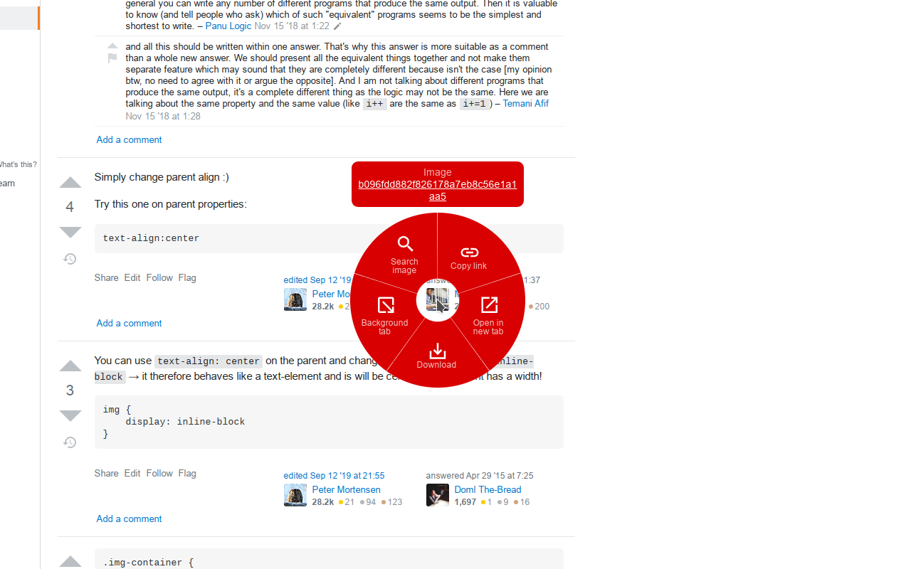Open Panu Logic's profile link
Image resolution: width=911 pixels, height=569 pixels.
pos(228,26)
